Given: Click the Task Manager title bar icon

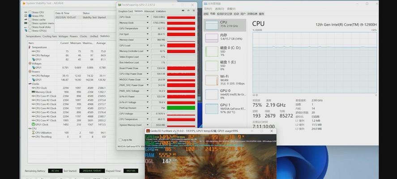Looking at the screenshot, I should [x=205, y=4].
